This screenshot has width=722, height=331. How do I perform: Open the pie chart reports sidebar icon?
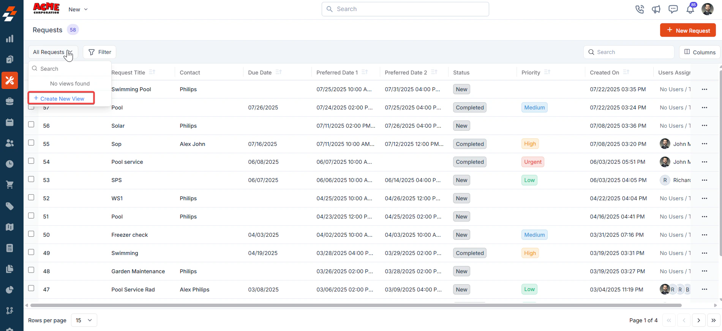tap(10, 290)
